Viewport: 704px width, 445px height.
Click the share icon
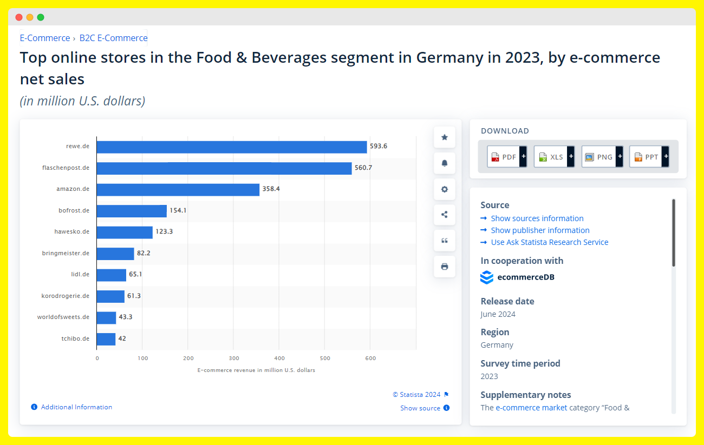(x=445, y=215)
